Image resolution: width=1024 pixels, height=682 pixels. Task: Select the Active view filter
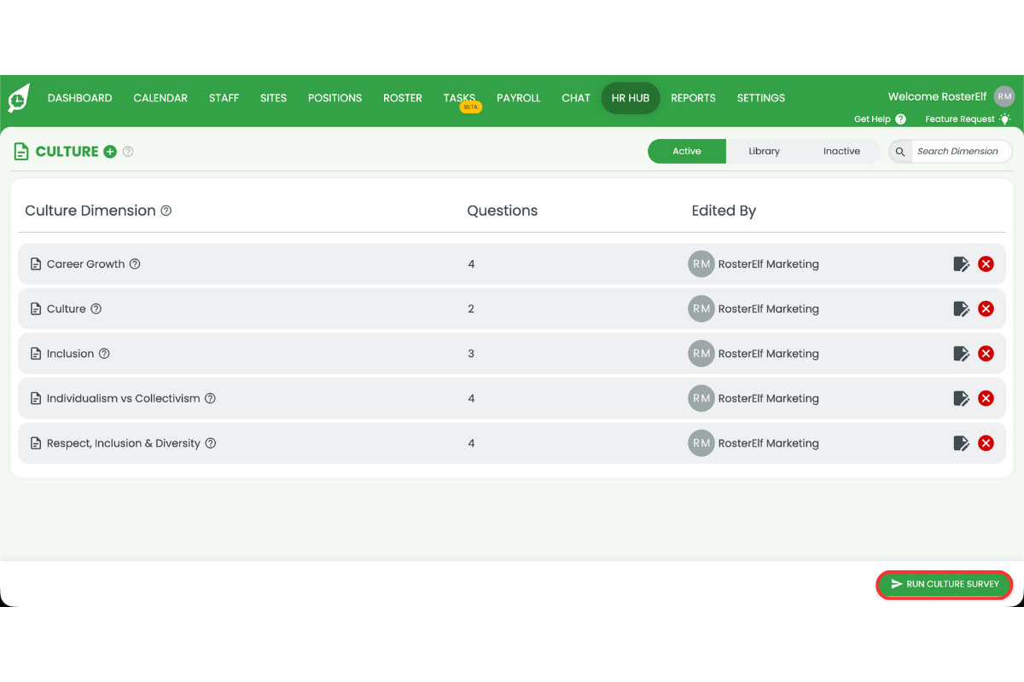687,151
